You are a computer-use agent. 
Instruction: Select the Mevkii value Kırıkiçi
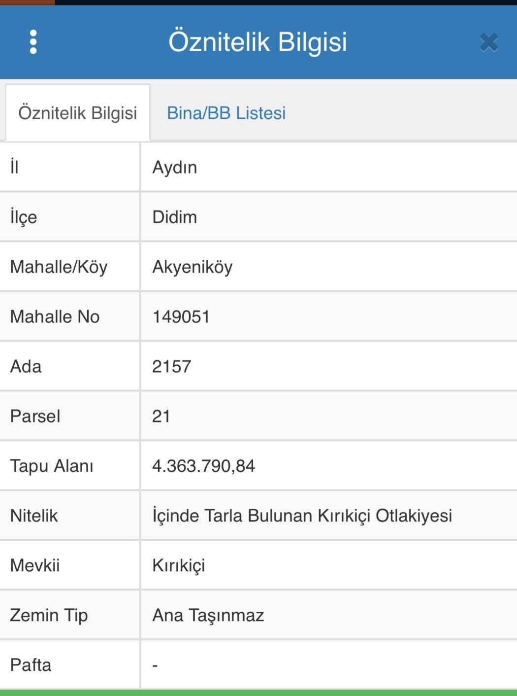point(179,565)
